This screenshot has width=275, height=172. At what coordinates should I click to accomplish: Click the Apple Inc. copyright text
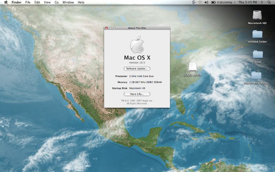pyautogui.click(x=137, y=102)
